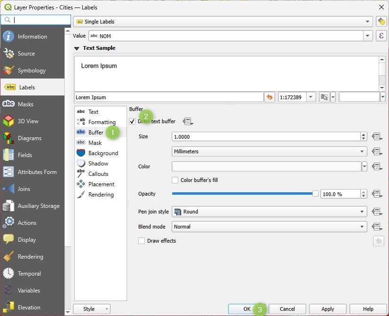Click the preview background picker cursor icon
Viewport: 389px width, 316px height.
(x=324, y=97)
